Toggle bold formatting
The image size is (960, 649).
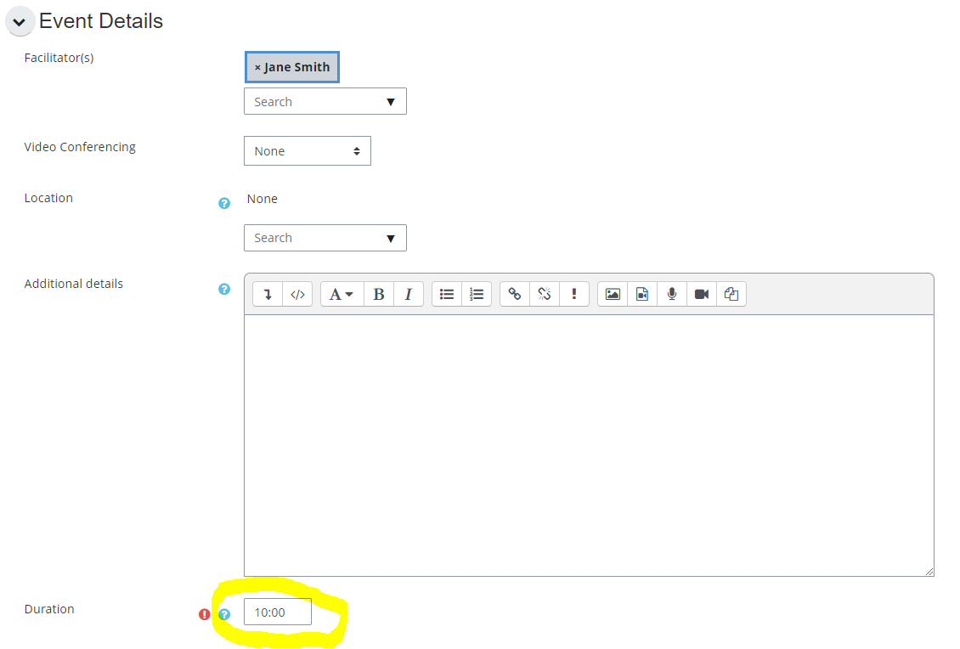click(379, 294)
